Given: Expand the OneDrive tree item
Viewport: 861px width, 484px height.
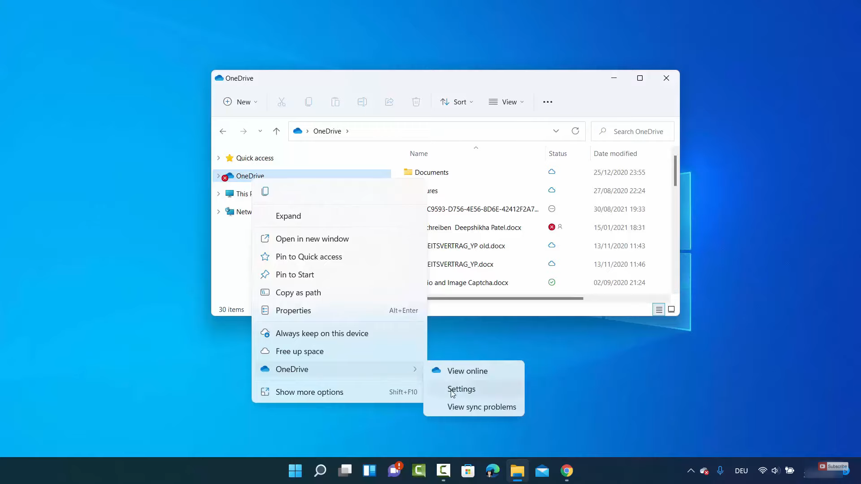Looking at the screenshot, I should (288, 215).
